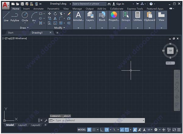This screenshot has width=183, height=134.
Task: Switch to the Manage tab
Action: (77, 9)
